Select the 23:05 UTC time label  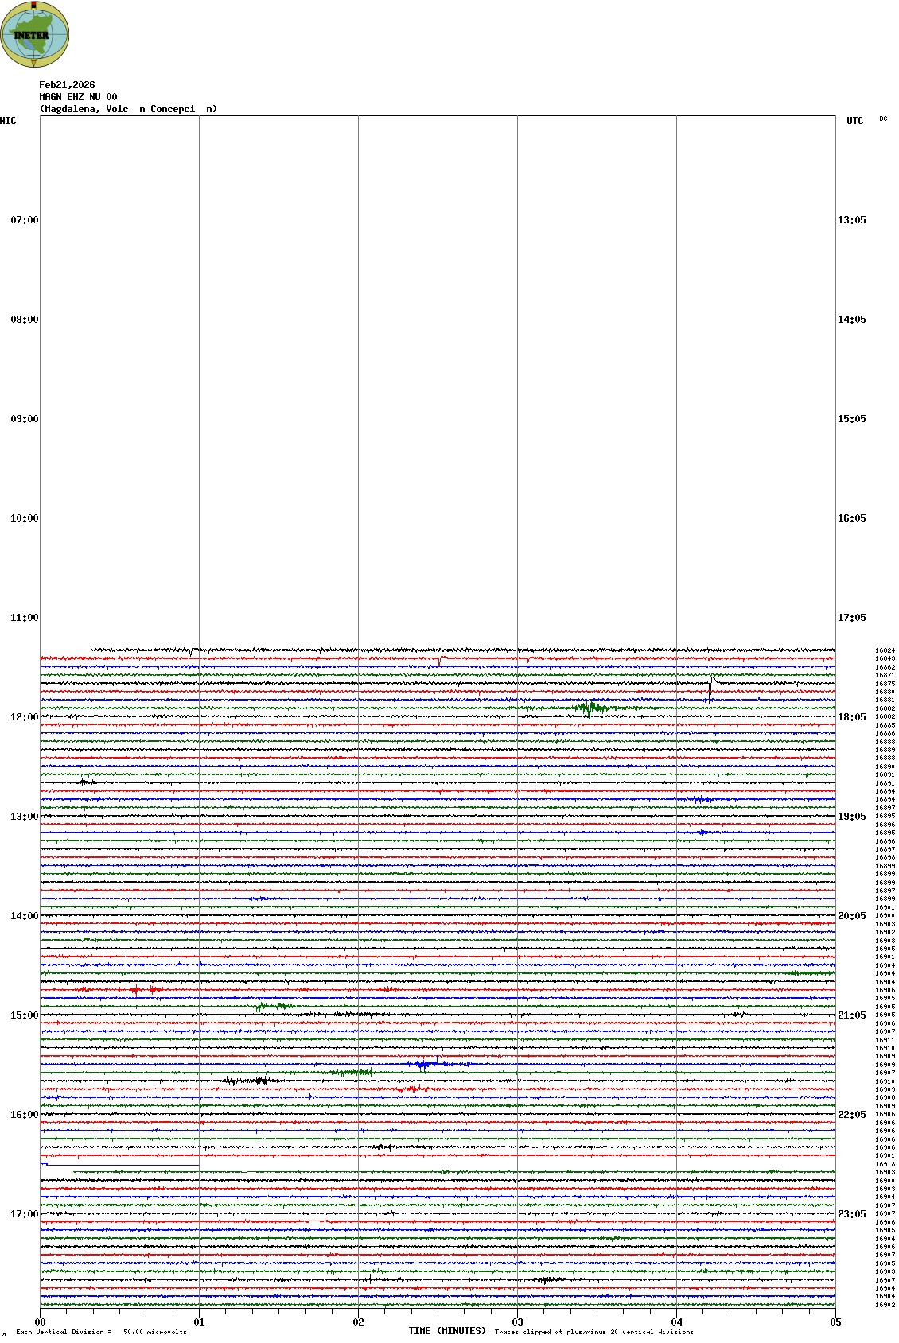851,1214
